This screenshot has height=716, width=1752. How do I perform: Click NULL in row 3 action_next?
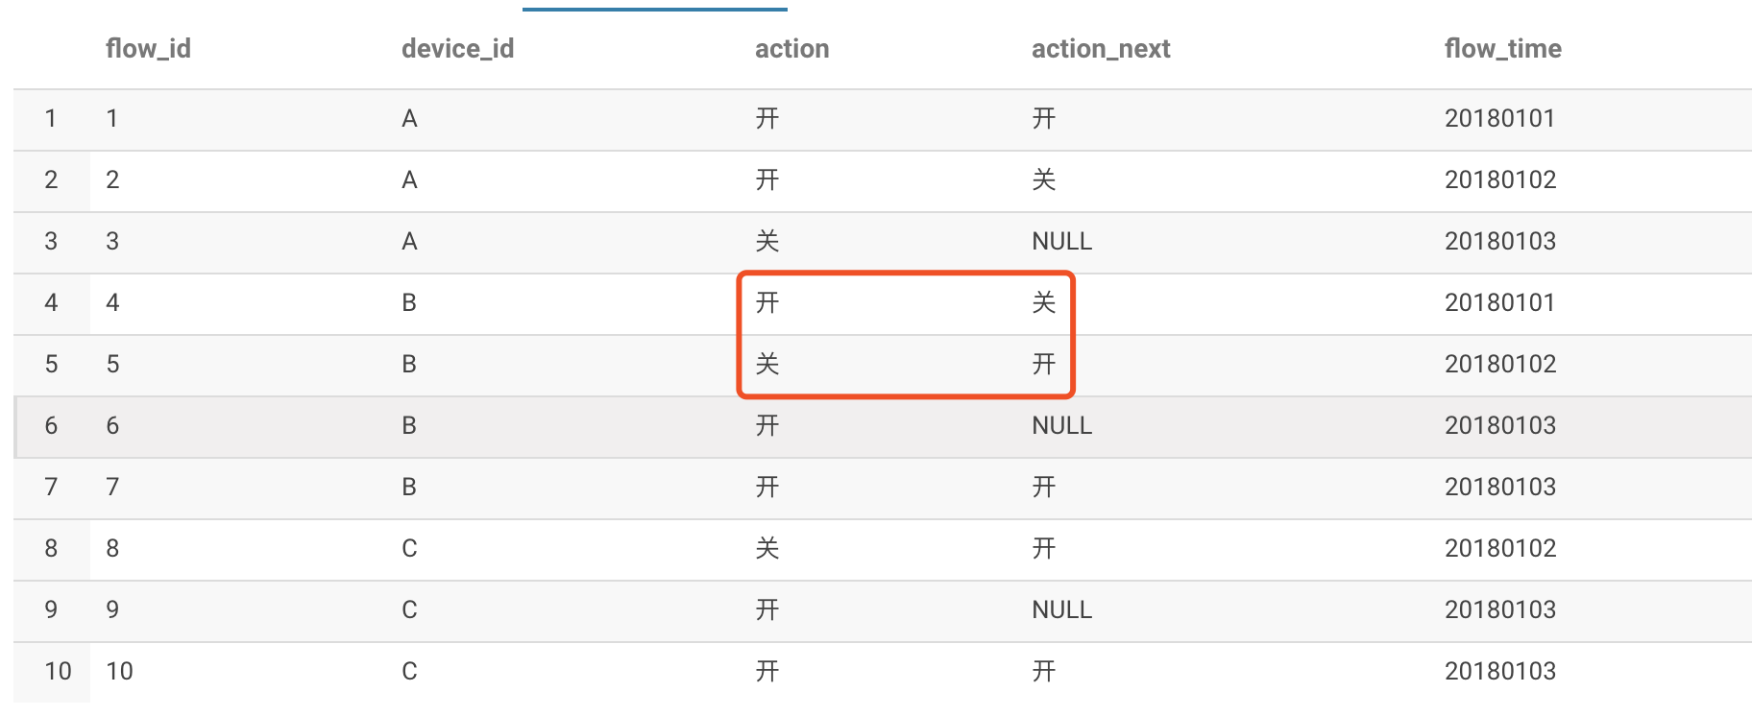click(x=1061, y=242)
